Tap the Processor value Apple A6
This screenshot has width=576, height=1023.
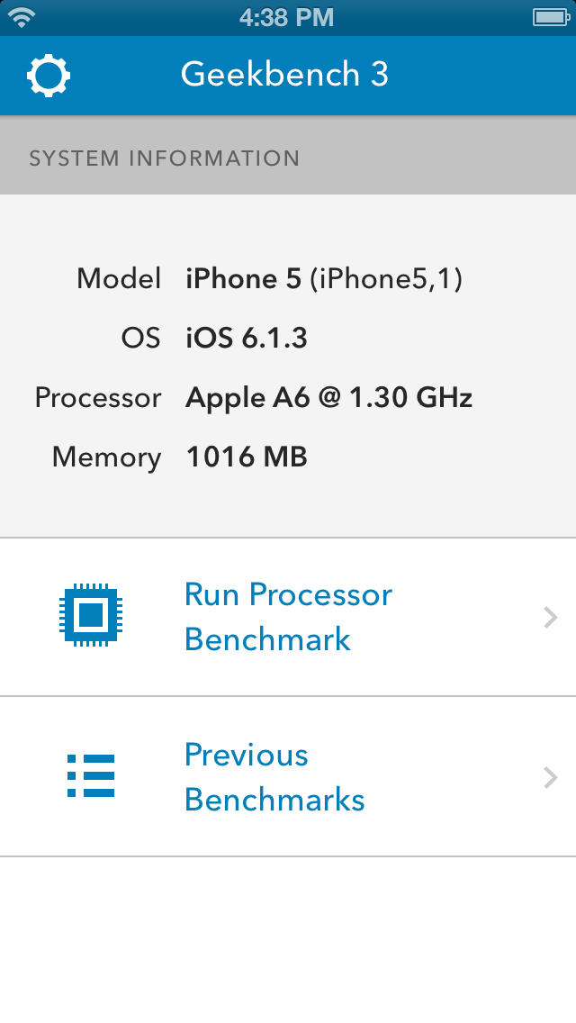pos(328,397)
